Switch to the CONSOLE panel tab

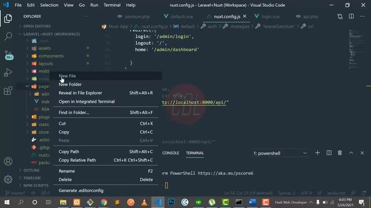[x=170, y=153]
